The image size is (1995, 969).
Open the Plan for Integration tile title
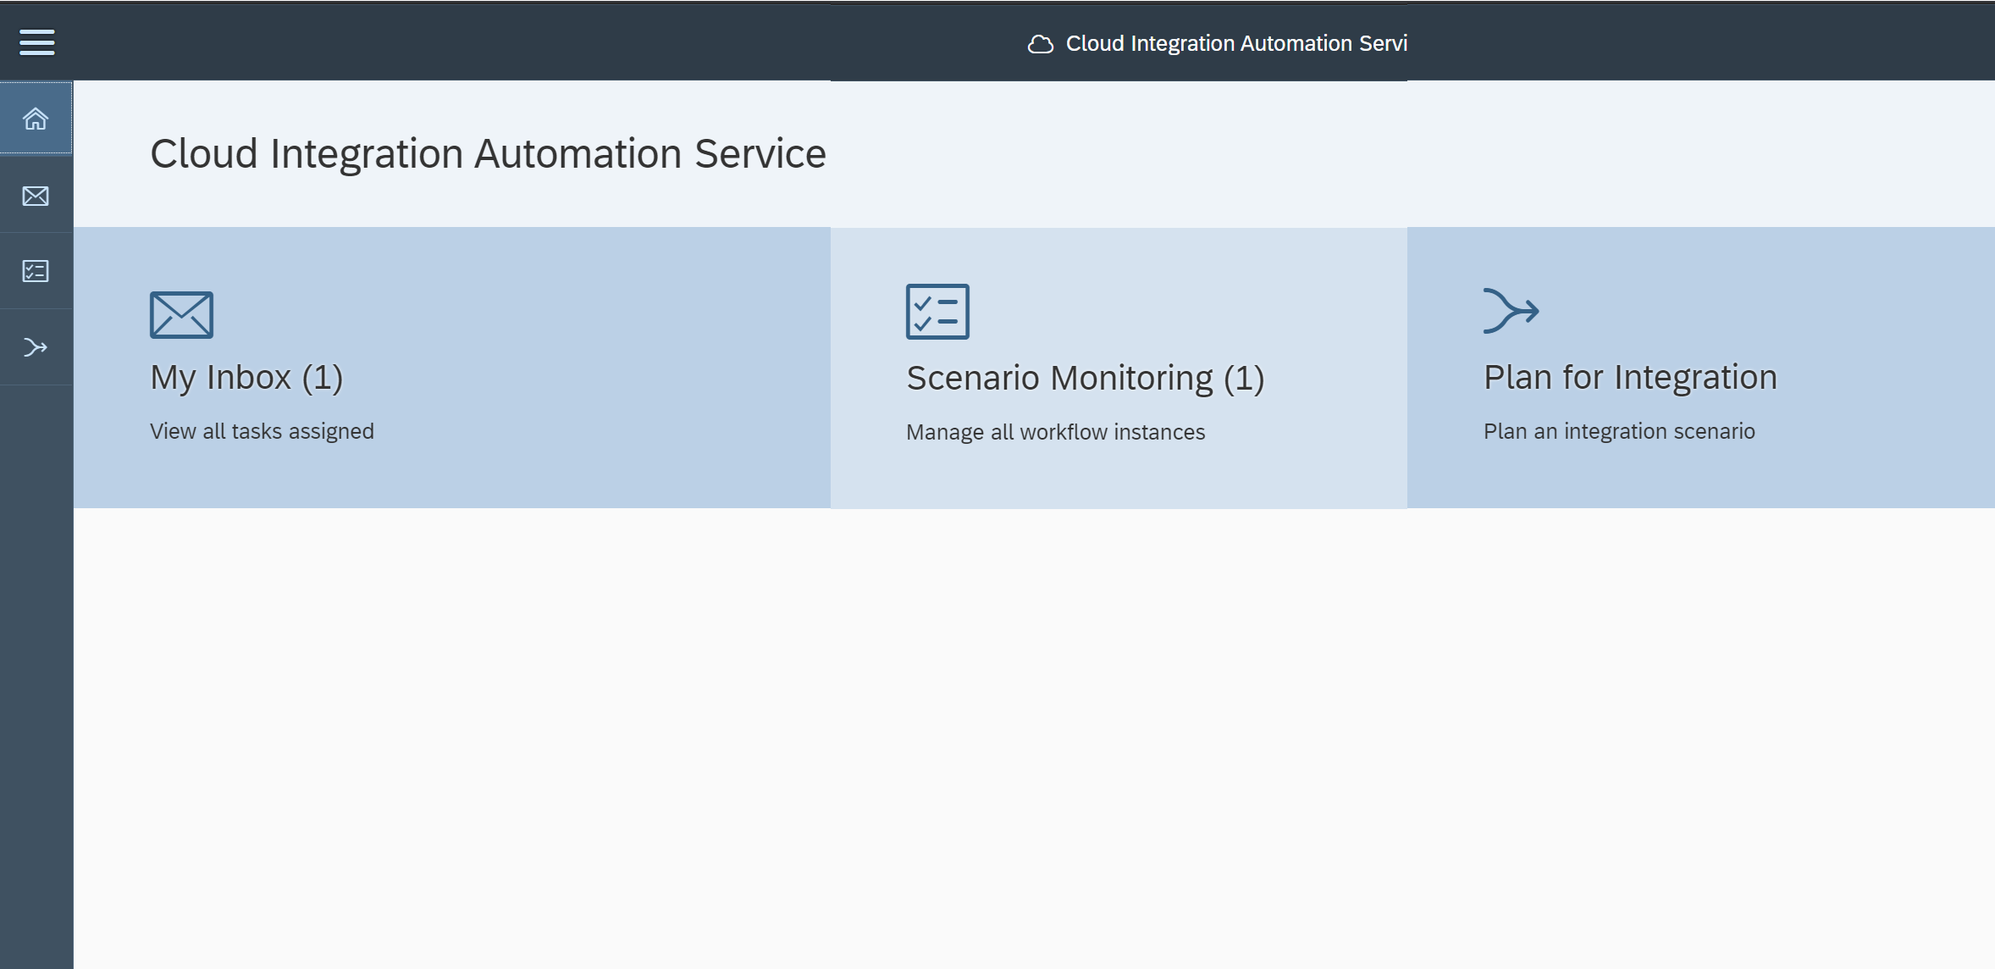tap(1630, 378)
